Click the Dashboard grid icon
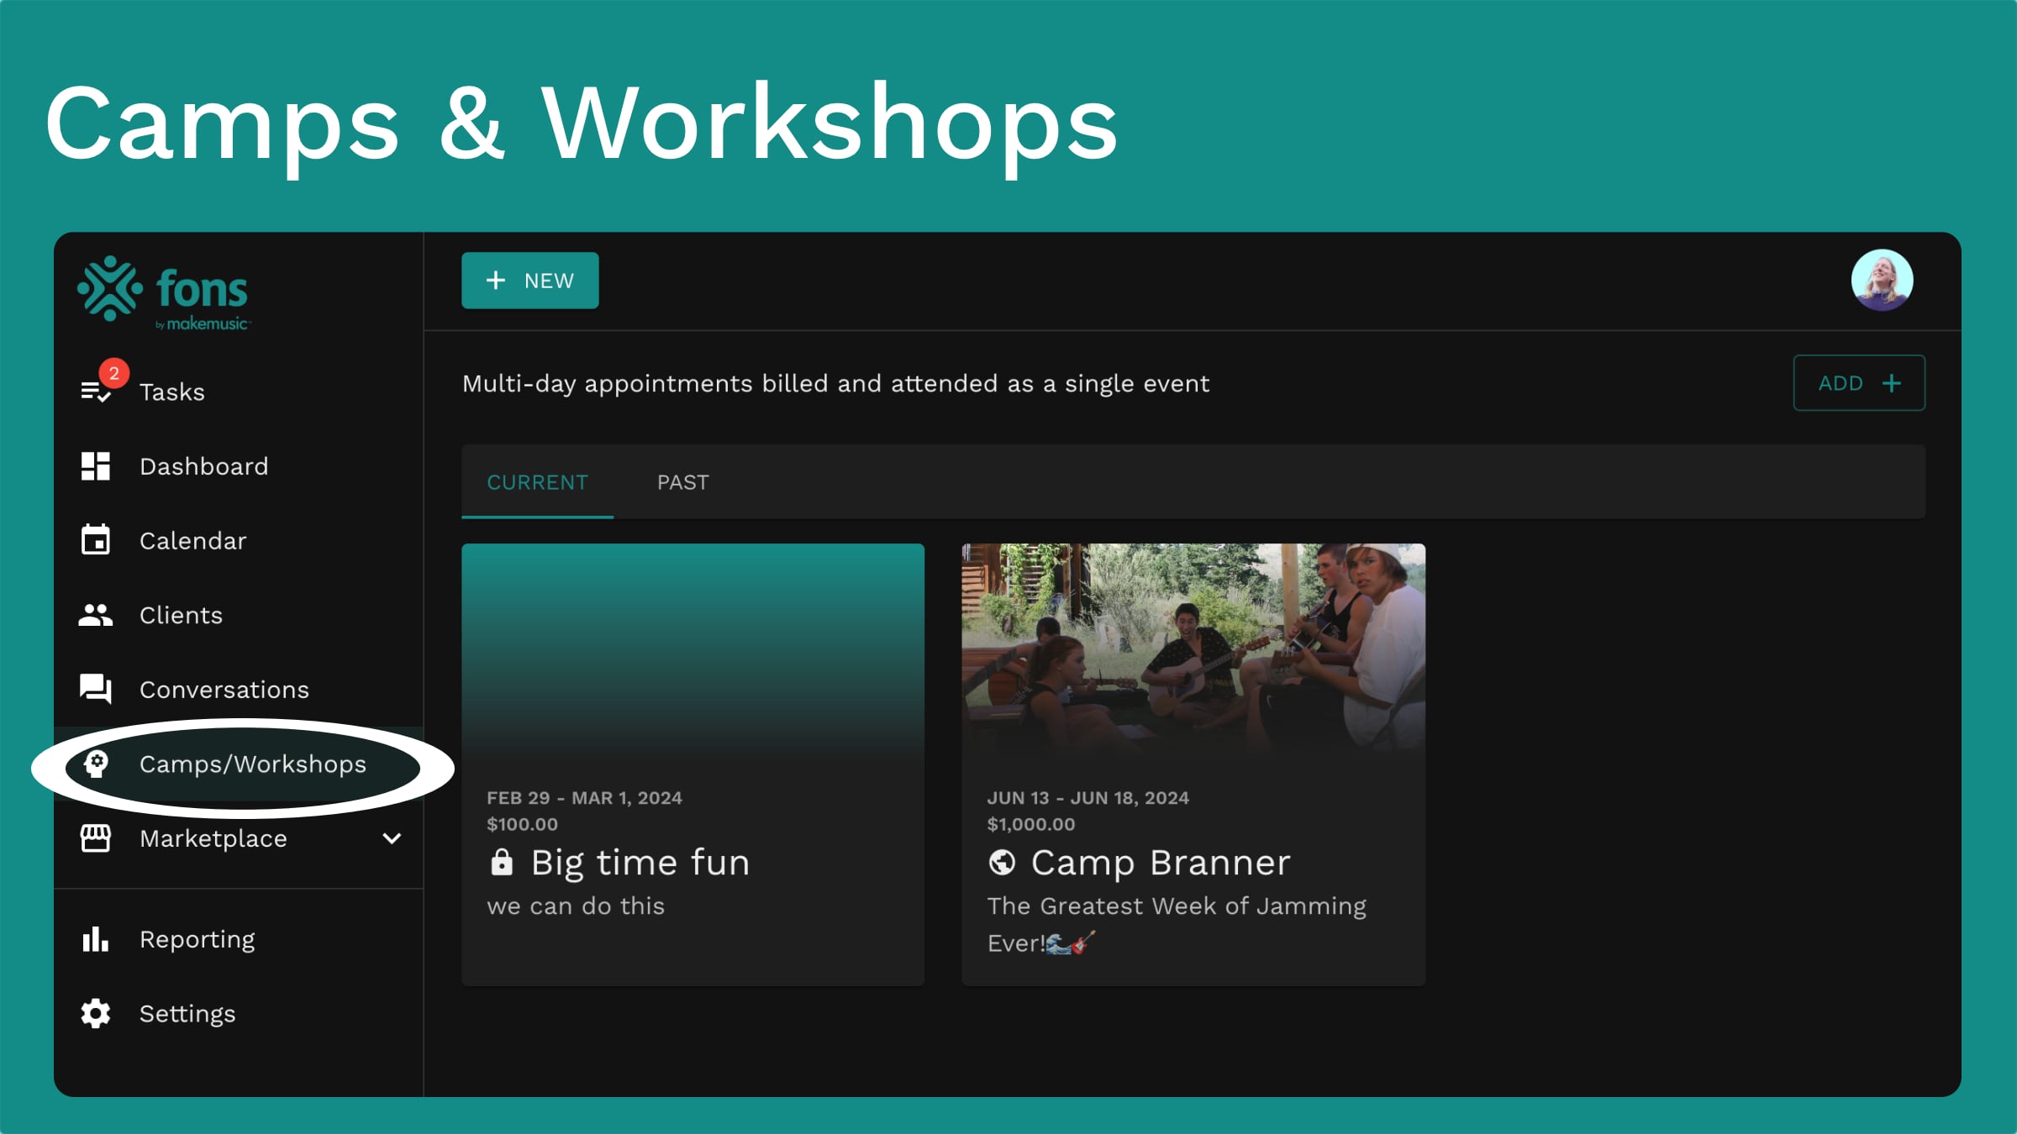 click(96, 466)
